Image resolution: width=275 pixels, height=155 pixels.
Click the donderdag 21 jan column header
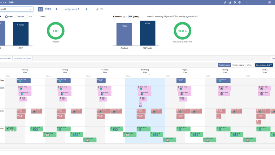[145, 71]
